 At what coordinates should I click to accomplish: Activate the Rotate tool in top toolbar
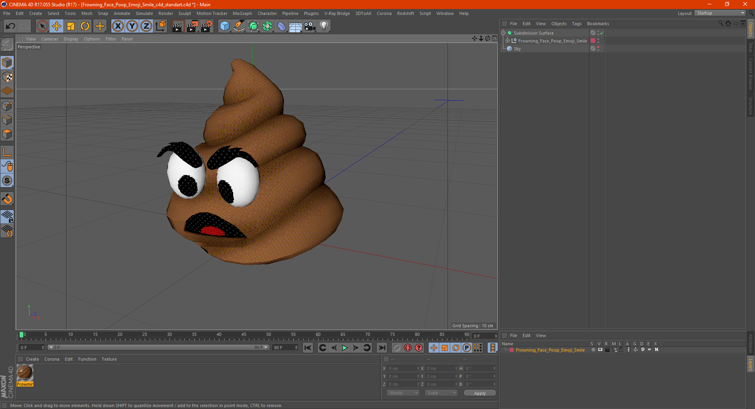85,26
